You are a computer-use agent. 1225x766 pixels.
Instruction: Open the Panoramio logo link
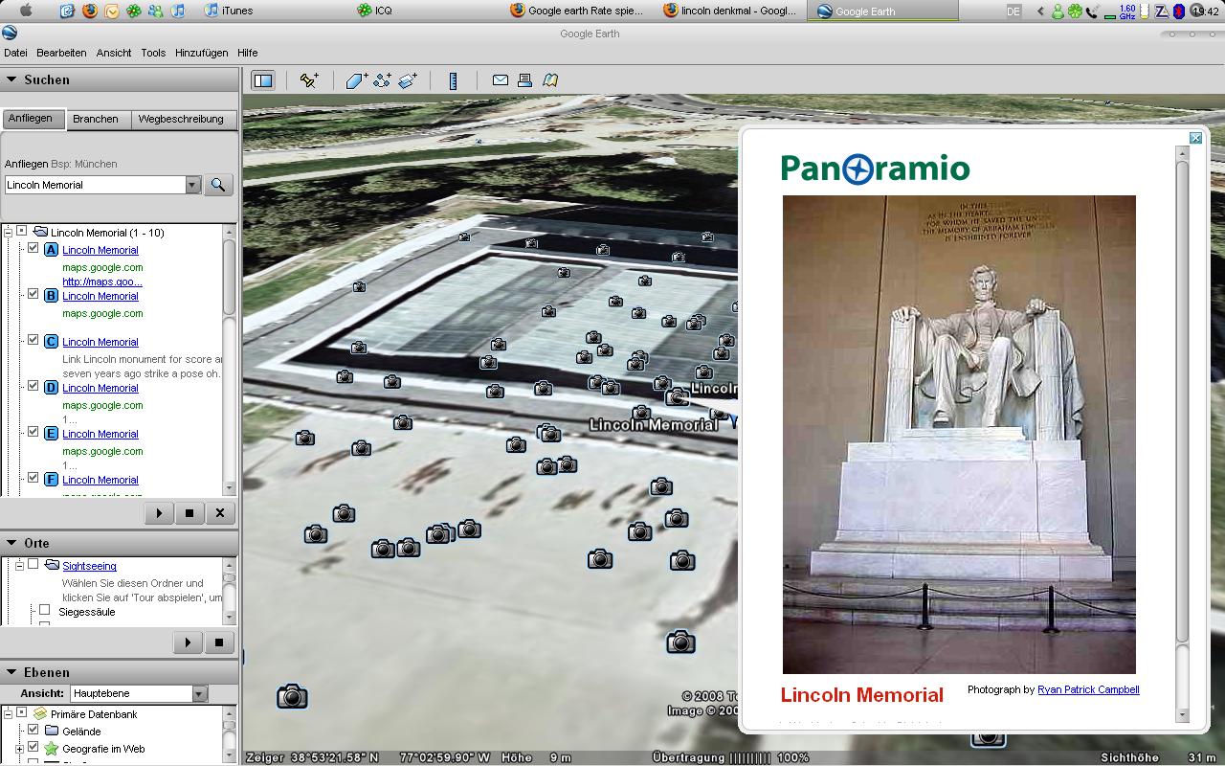click(875, 169)
